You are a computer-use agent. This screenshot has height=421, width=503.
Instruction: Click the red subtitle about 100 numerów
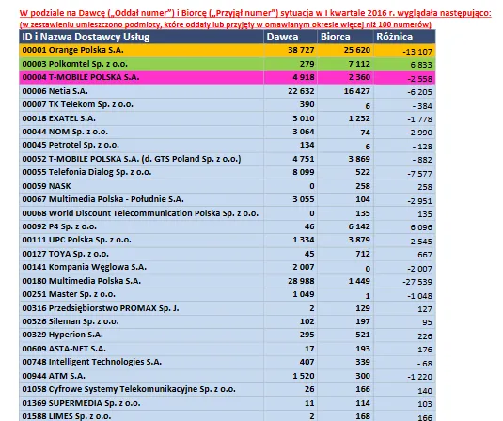click(x=226, y=24)
